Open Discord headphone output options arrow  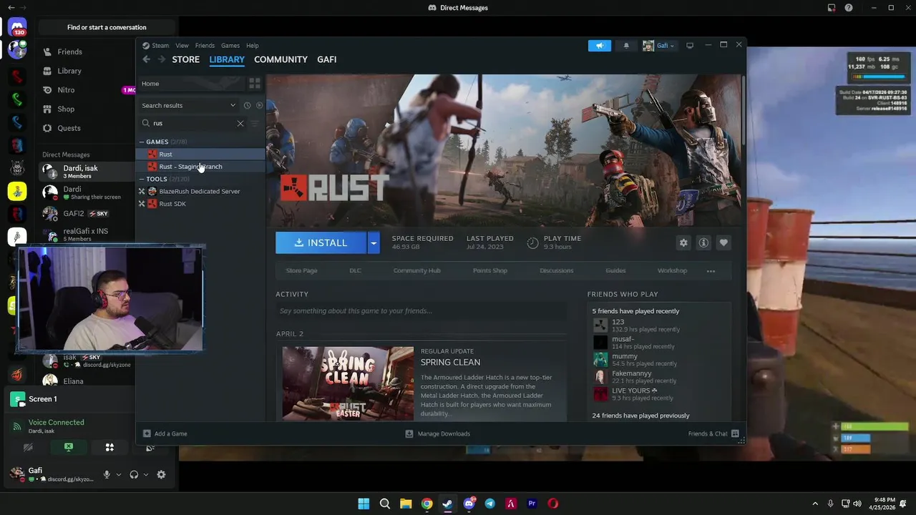coord(146,474)
